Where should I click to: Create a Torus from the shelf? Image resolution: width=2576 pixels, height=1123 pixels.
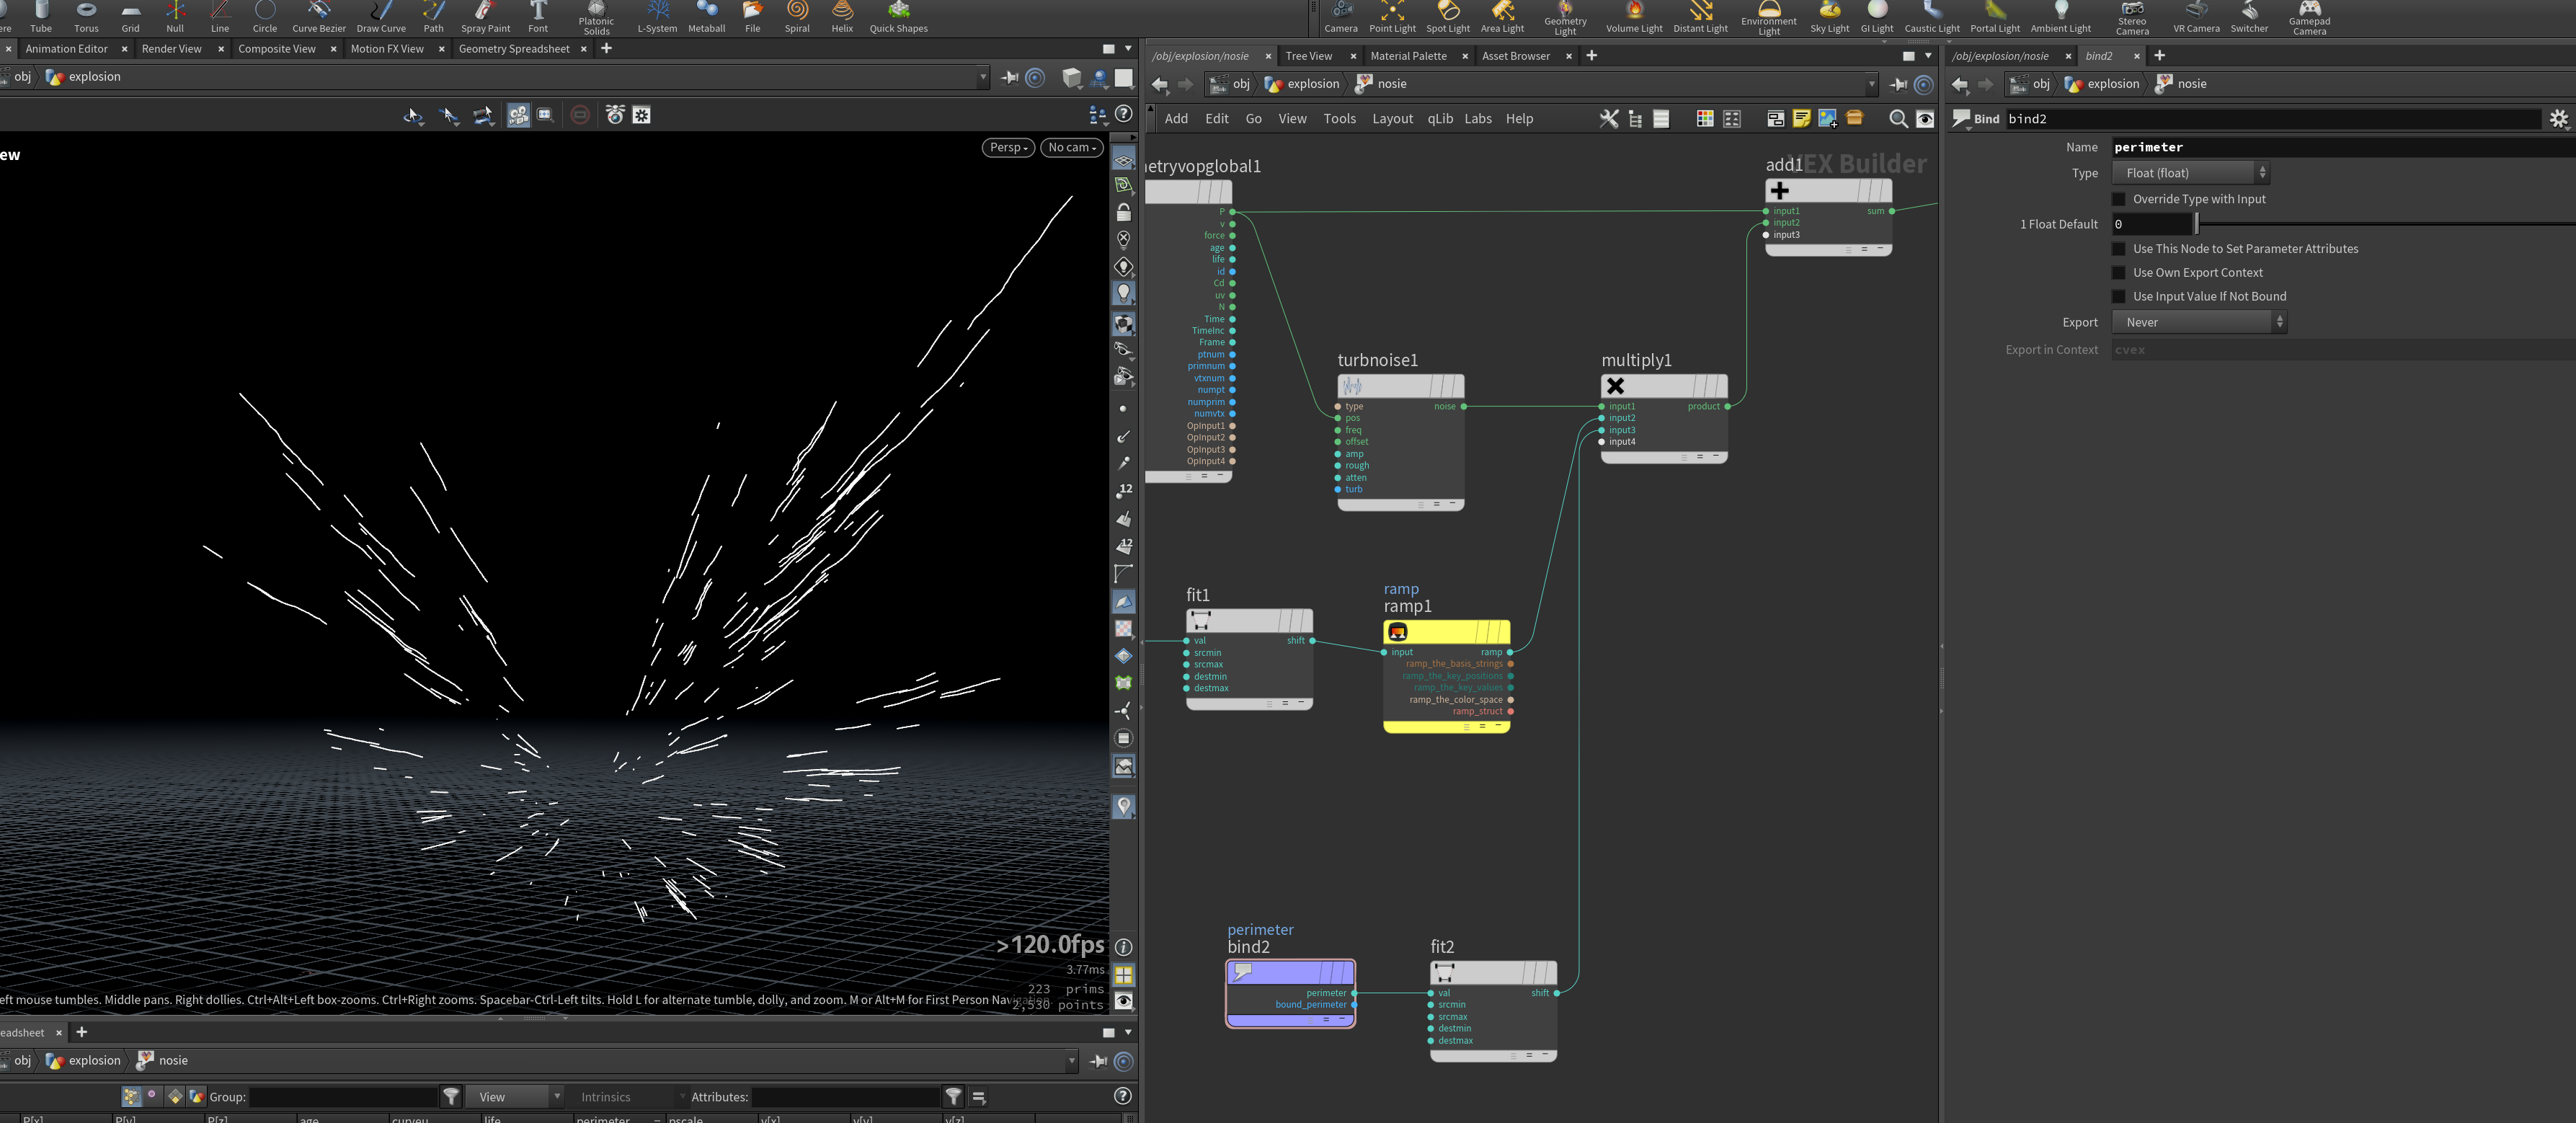point(86,17)
